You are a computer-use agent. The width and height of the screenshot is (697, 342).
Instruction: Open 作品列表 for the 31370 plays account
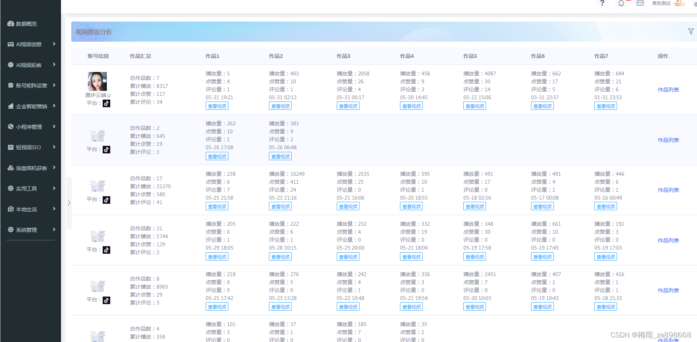[668, 190]
